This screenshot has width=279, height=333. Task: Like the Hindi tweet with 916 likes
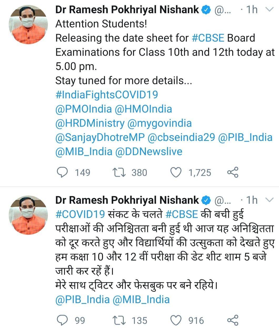coord(176,320)
